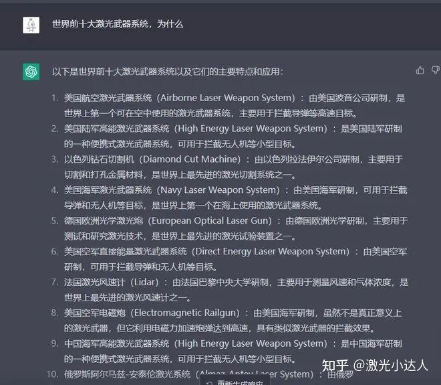
Task: Click the line 世界上最先进的激光风速计之一
Action: (x=128, y=298)
